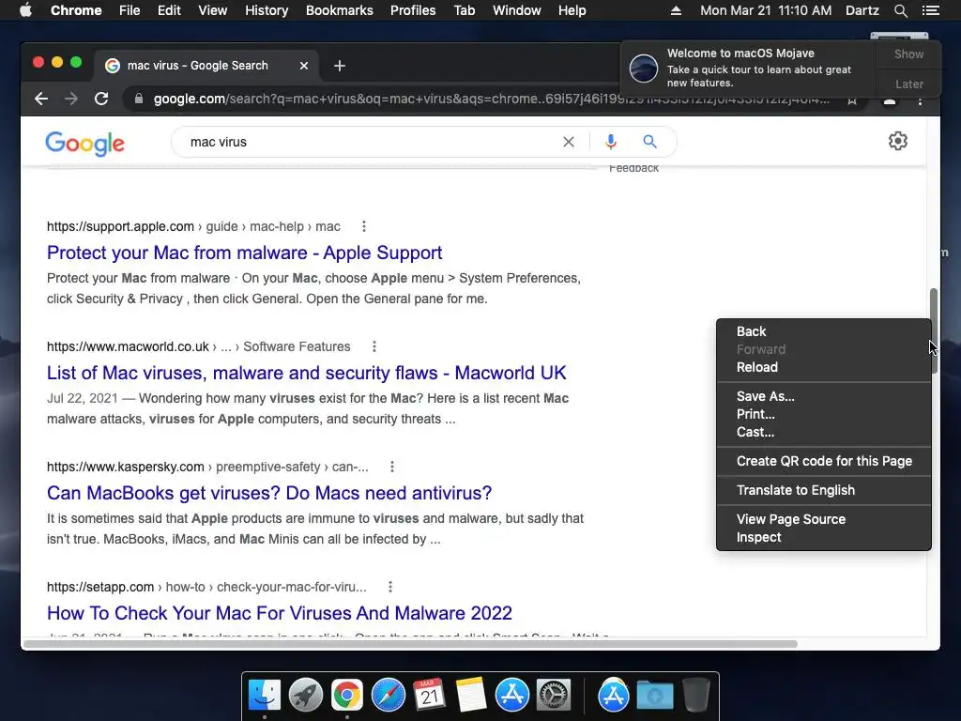Launch Safari from the dock
This screenshot has height=721, width=961.
click(388, 696)
